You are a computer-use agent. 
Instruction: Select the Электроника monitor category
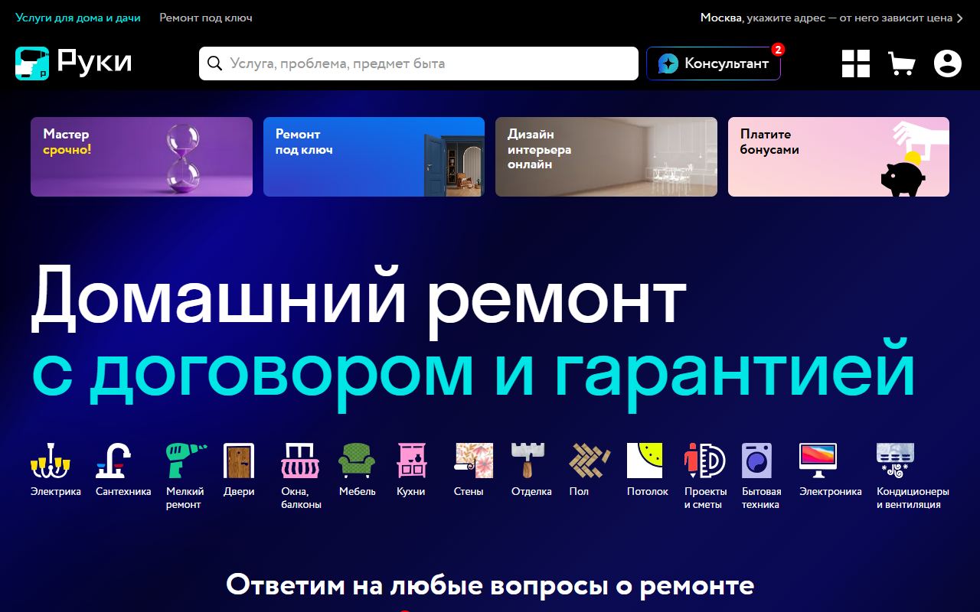[830, 470]
